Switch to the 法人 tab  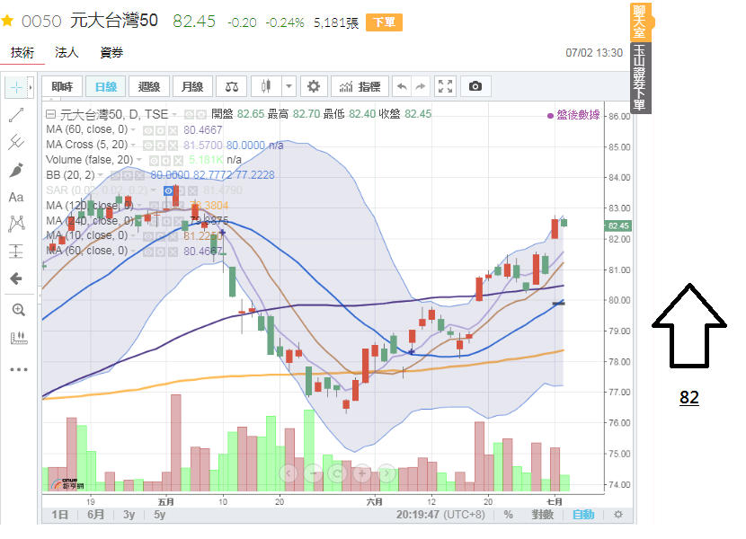click(67, 52)
